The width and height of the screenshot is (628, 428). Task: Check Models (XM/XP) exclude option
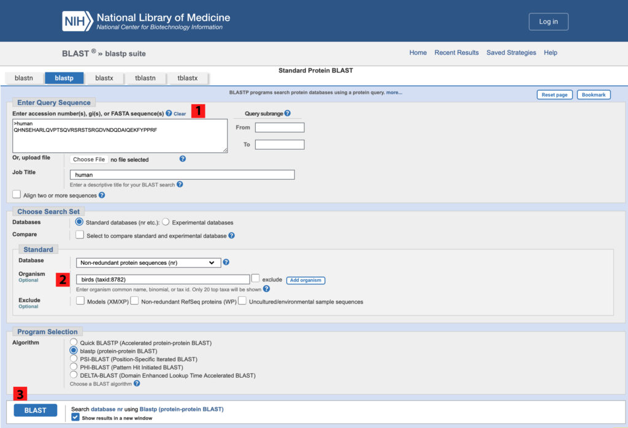coord(80,300)
